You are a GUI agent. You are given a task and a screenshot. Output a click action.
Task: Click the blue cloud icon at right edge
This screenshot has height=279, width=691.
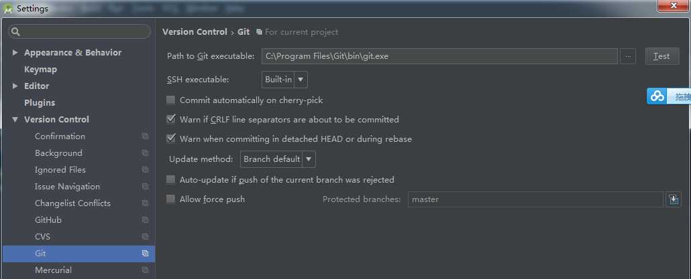point(657,96)
